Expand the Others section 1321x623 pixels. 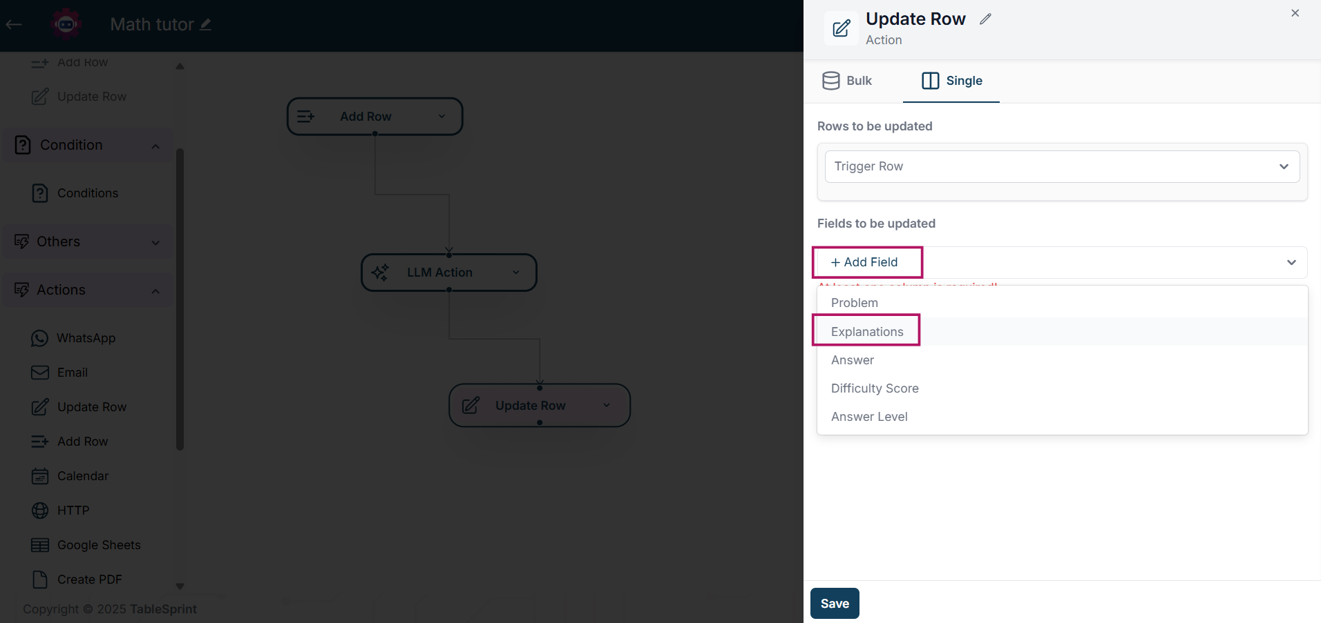[155, 242]
